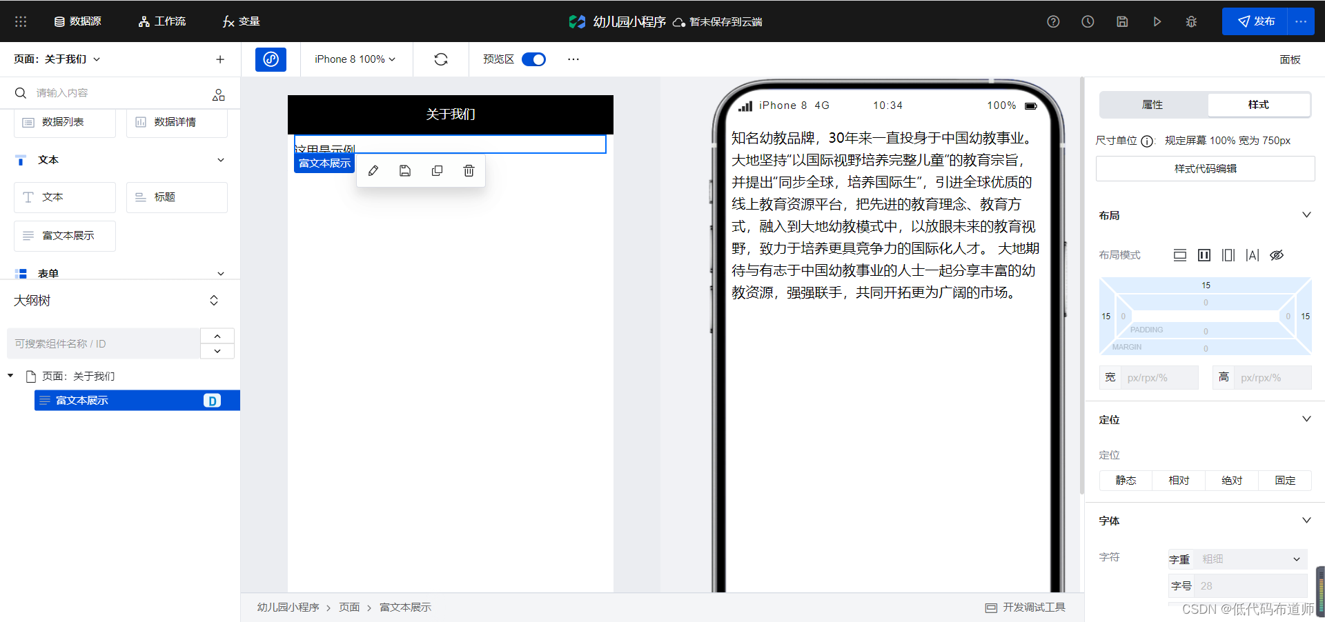Click the save icon on component toolbar
The image size is (1325, 622).
(x=405, y=170)
